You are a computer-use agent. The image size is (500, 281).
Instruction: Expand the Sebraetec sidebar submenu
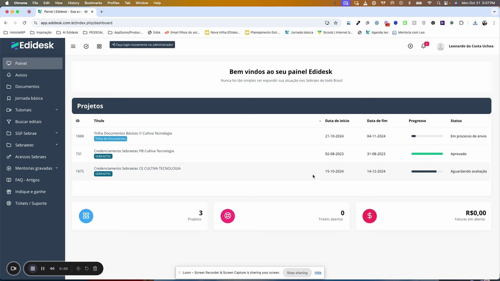(x=57, y=145)
